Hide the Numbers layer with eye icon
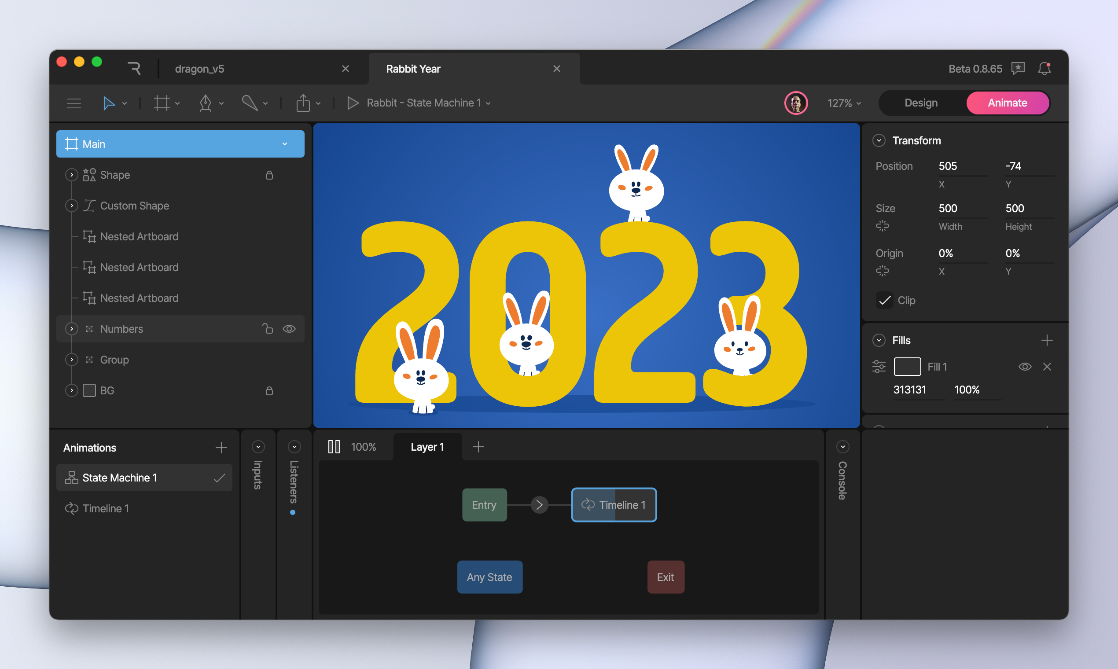The width and height of the screenshot is (1118, 669). click(289, 329)
